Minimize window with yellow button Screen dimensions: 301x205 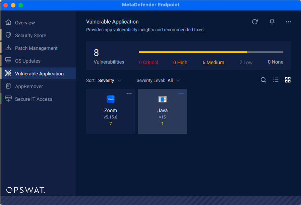pyautogui.click(x=13, y=5)
